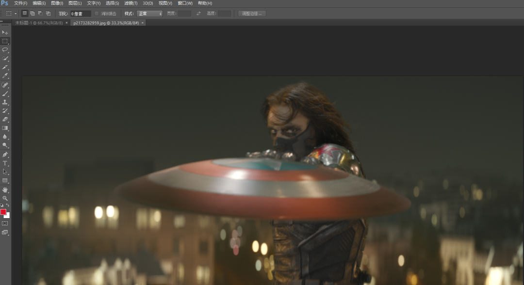Open the 编辑(E) menu
The image size is (524, 285).
click(39, 3)
